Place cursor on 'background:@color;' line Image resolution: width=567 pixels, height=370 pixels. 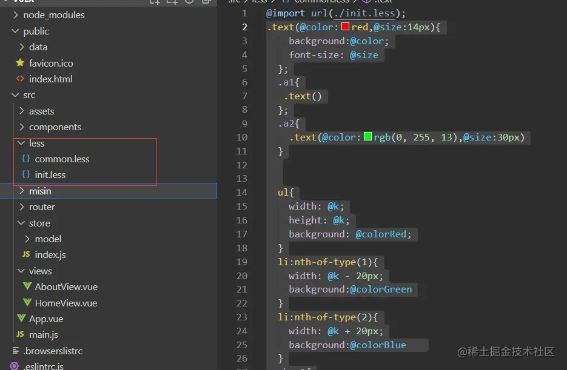(x=339, y=41)
